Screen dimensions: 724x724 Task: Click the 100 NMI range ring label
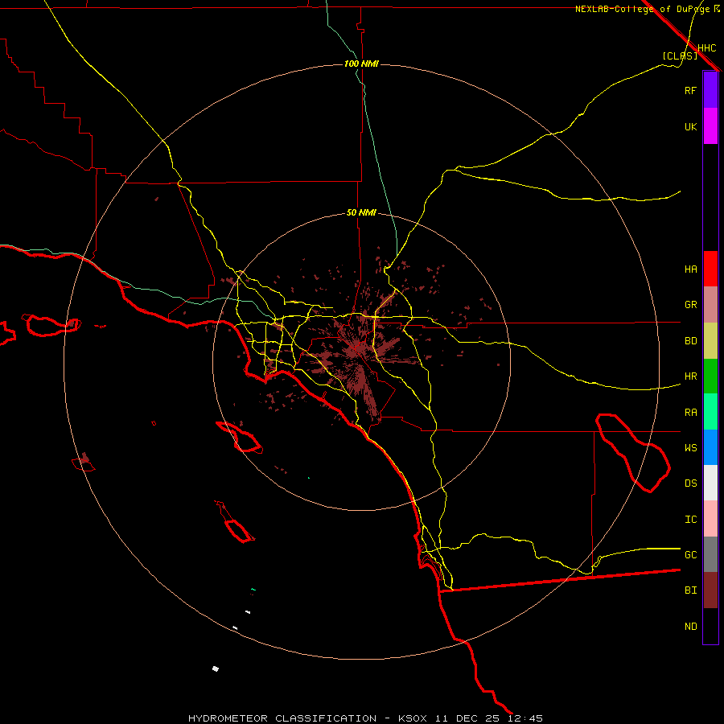361,64
